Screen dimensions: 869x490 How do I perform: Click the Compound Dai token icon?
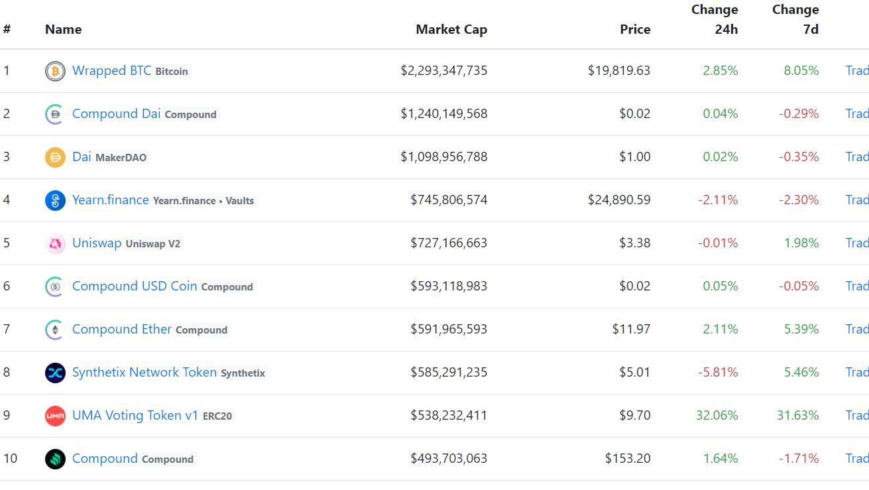pos(55,114)
